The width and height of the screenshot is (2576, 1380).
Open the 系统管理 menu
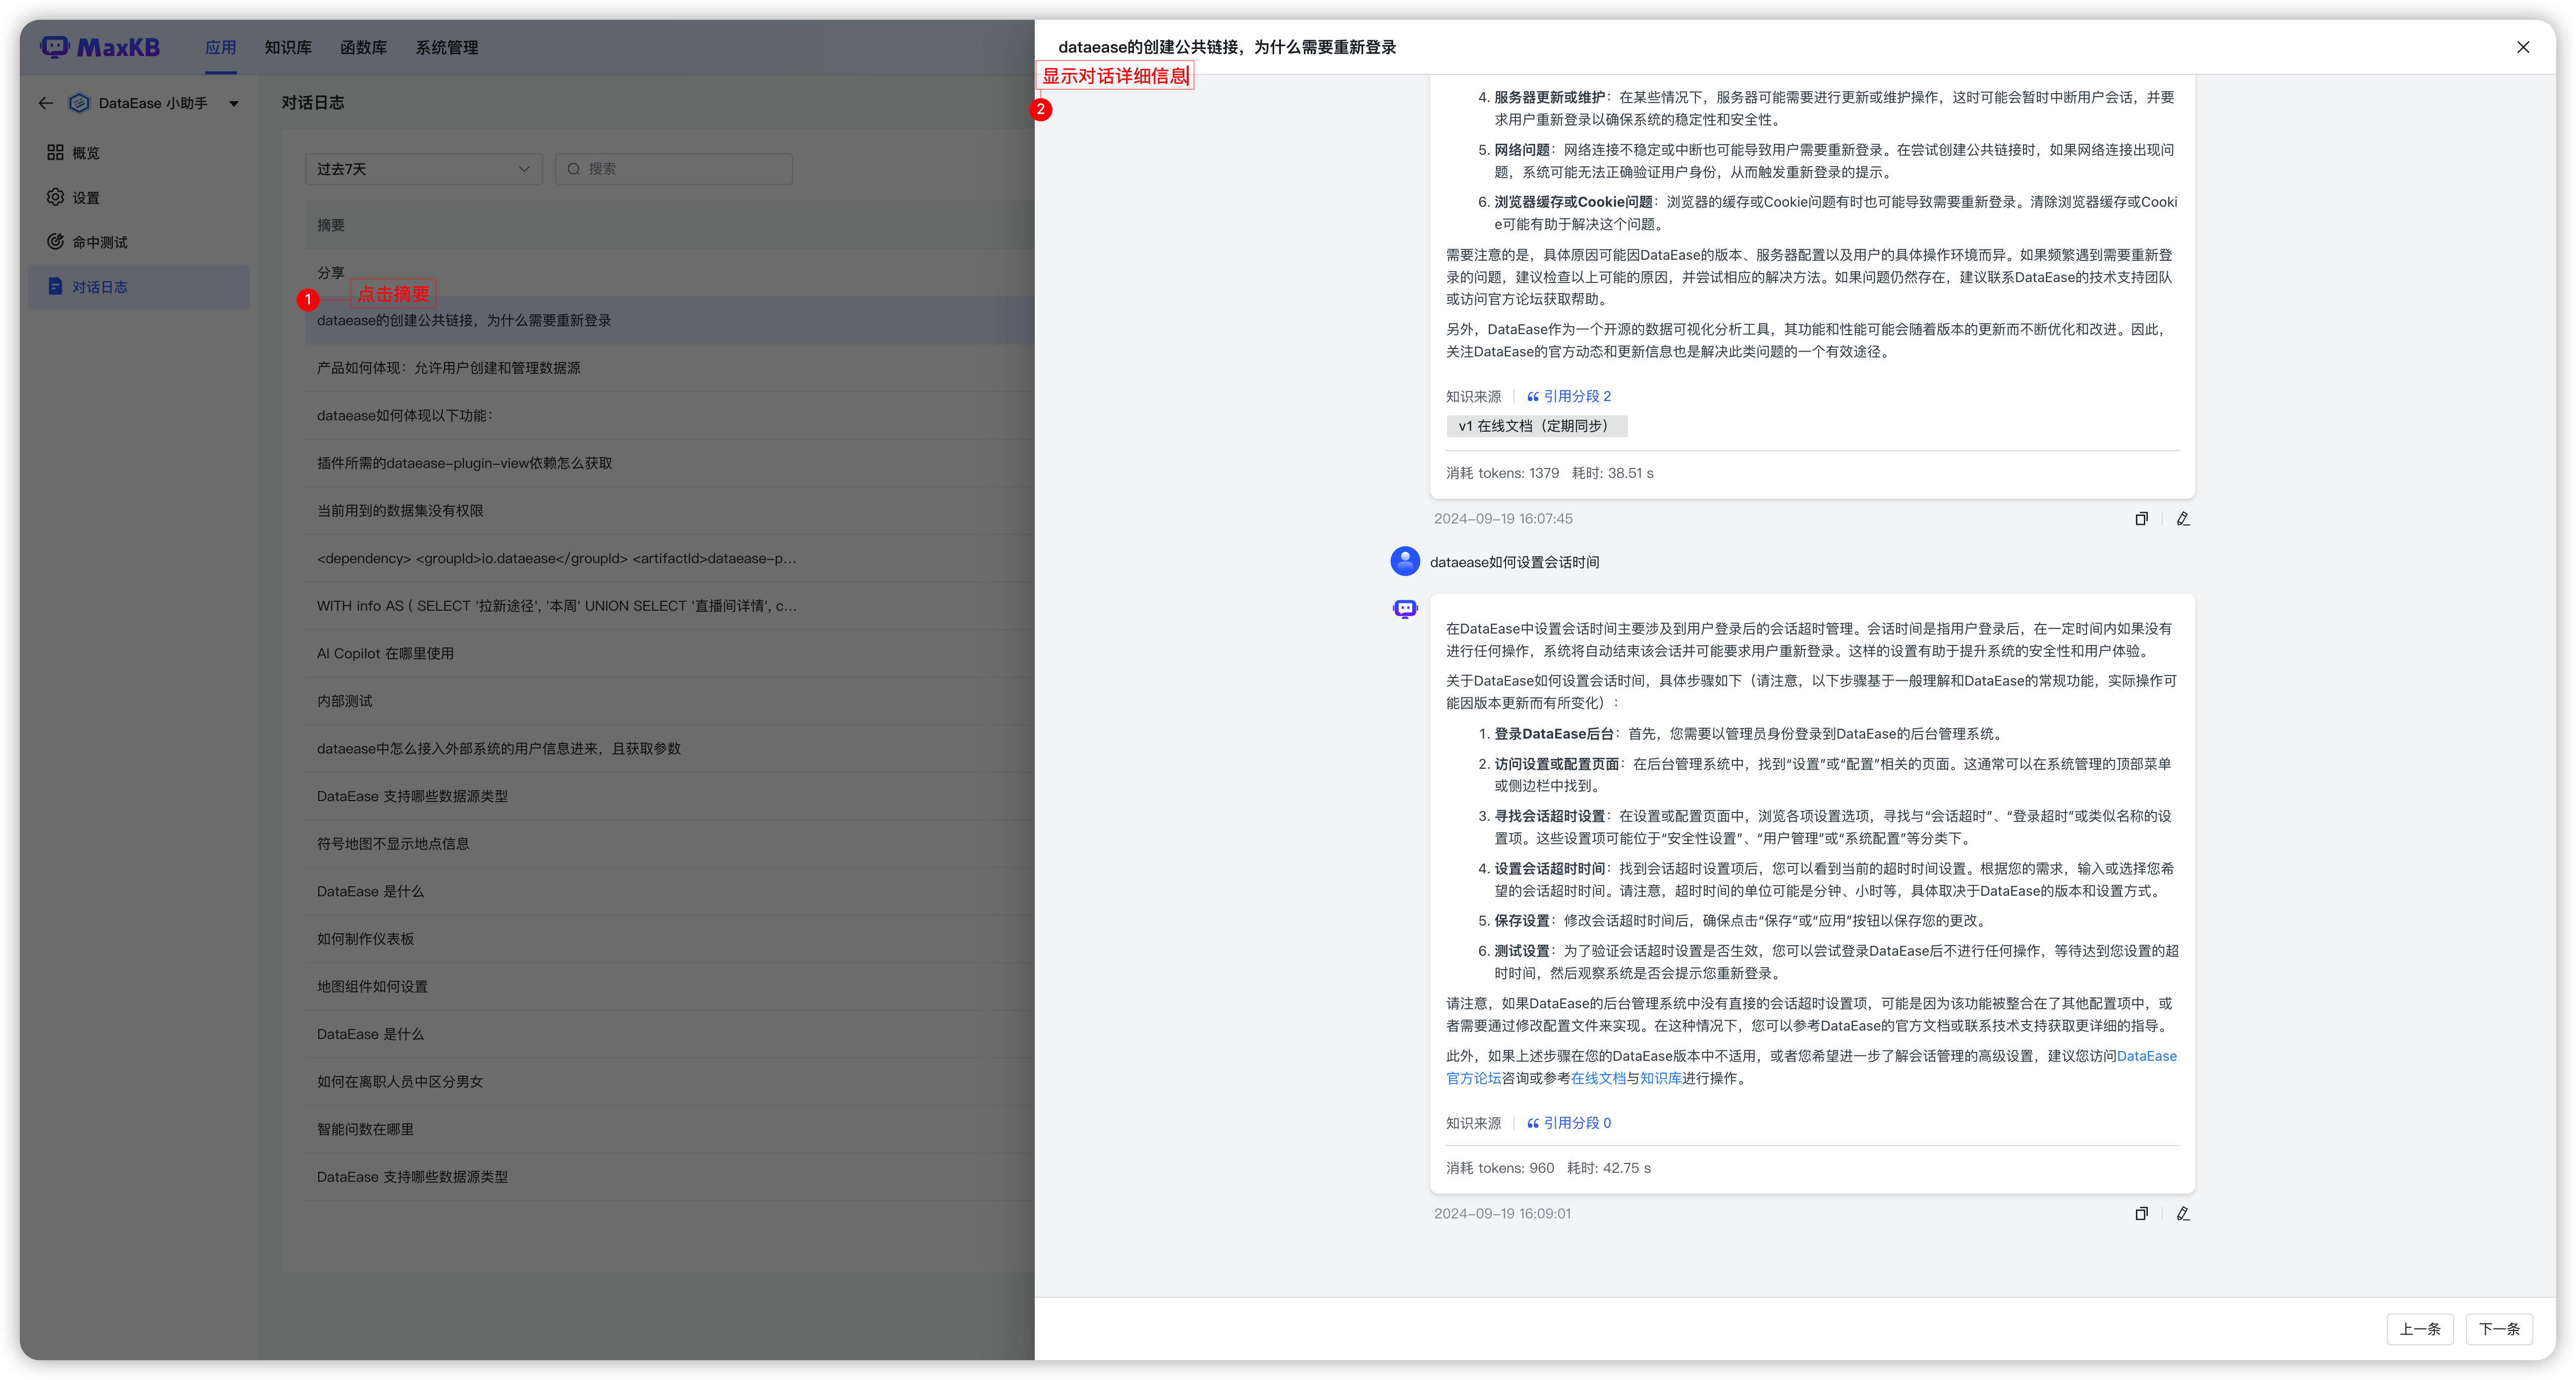pyautogui.click(x=447, y=46)
